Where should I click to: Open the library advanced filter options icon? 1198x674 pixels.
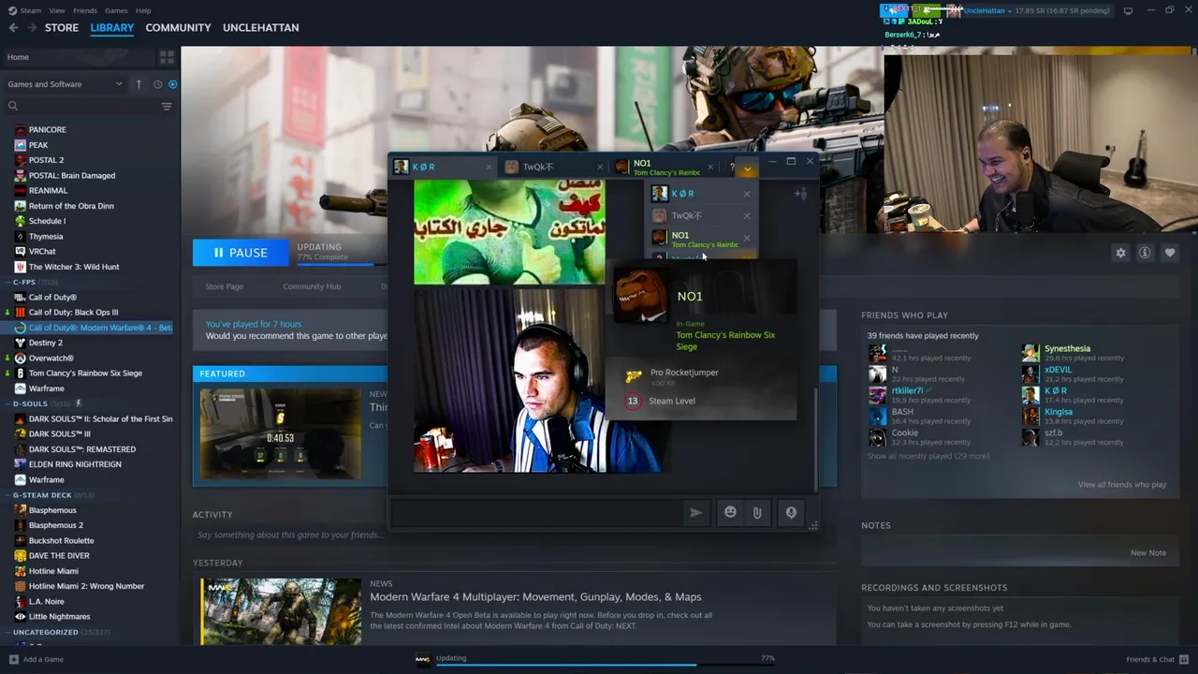click(x=167, y=107)
